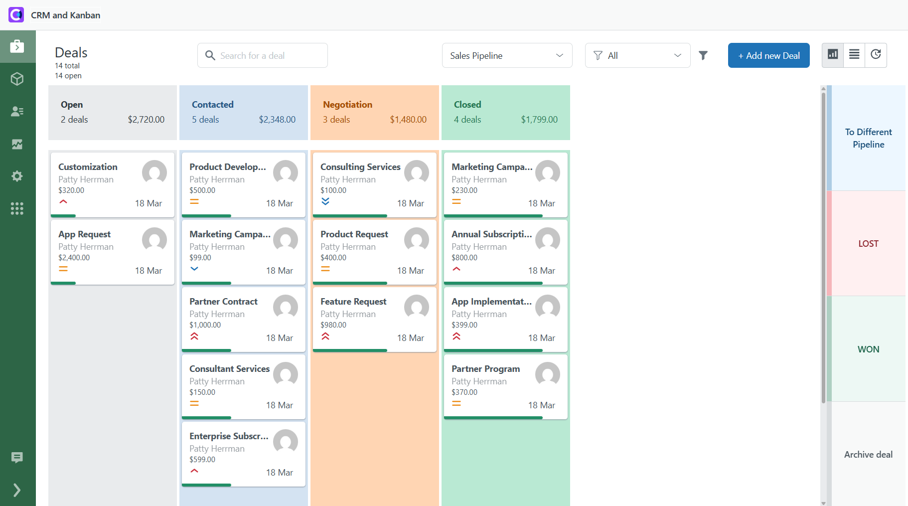
Task: Click the refresh deals icon
Action: click(876, 55)
